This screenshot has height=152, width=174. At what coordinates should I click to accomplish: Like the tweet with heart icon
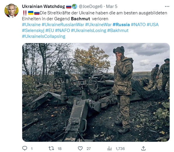tap(80, 148)
